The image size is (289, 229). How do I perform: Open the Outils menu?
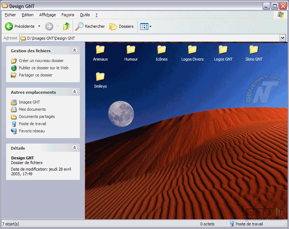click(x=85, y=15)
